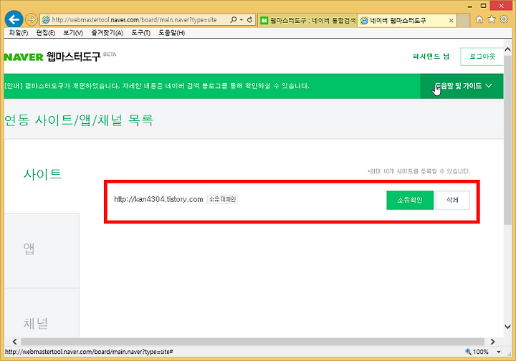This screenshot has height=361, width=516.
Task: Open favorites star icon
Action: click(x=492, y=19)
